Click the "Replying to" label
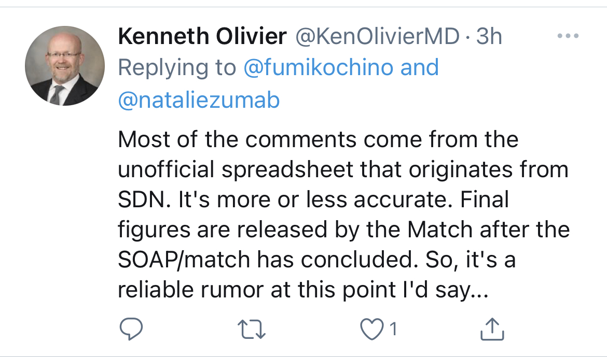Viewport: 607px width, 357px height. click(x=177, y=67)
